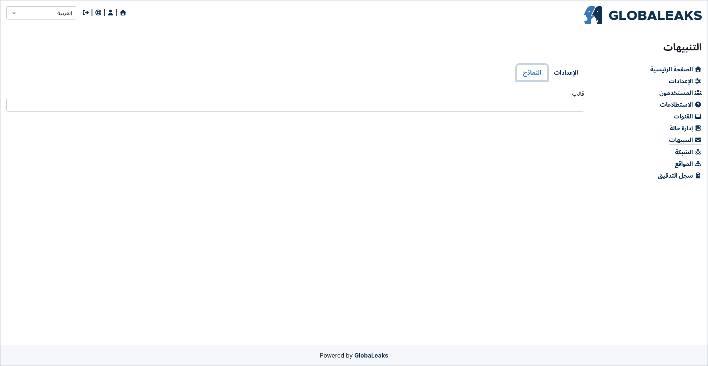Click the inbox icon beside القنوات
The height and width of the screenshot is (366, 708).
[698, 116]
